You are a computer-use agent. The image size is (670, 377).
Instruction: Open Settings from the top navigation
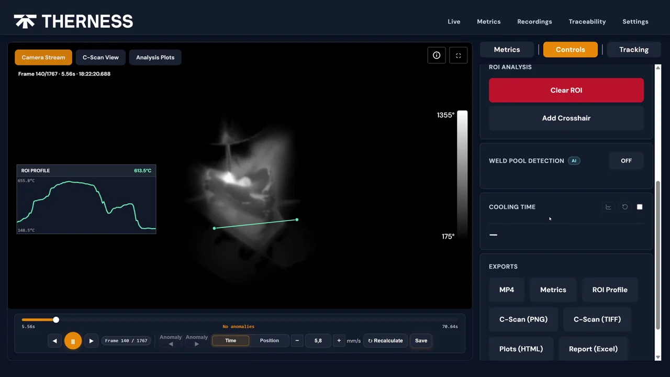(x=635, y=21)
